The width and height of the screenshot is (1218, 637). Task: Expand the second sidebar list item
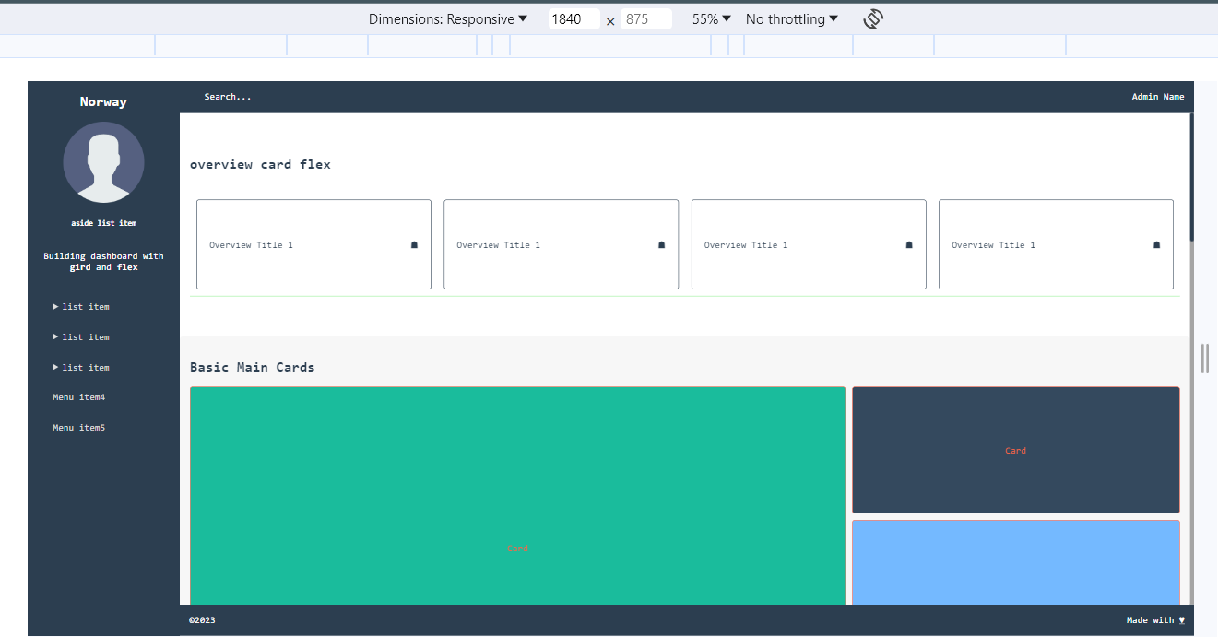(81, 337)
